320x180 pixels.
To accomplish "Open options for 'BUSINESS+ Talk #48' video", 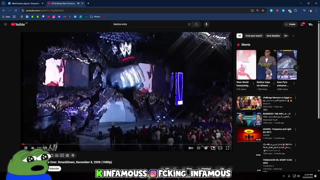I will click(295, 114).
